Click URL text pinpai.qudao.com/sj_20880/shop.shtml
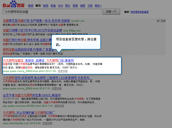Image resolution: width=172 pixels, height=128 pixels. coord(24,71)
